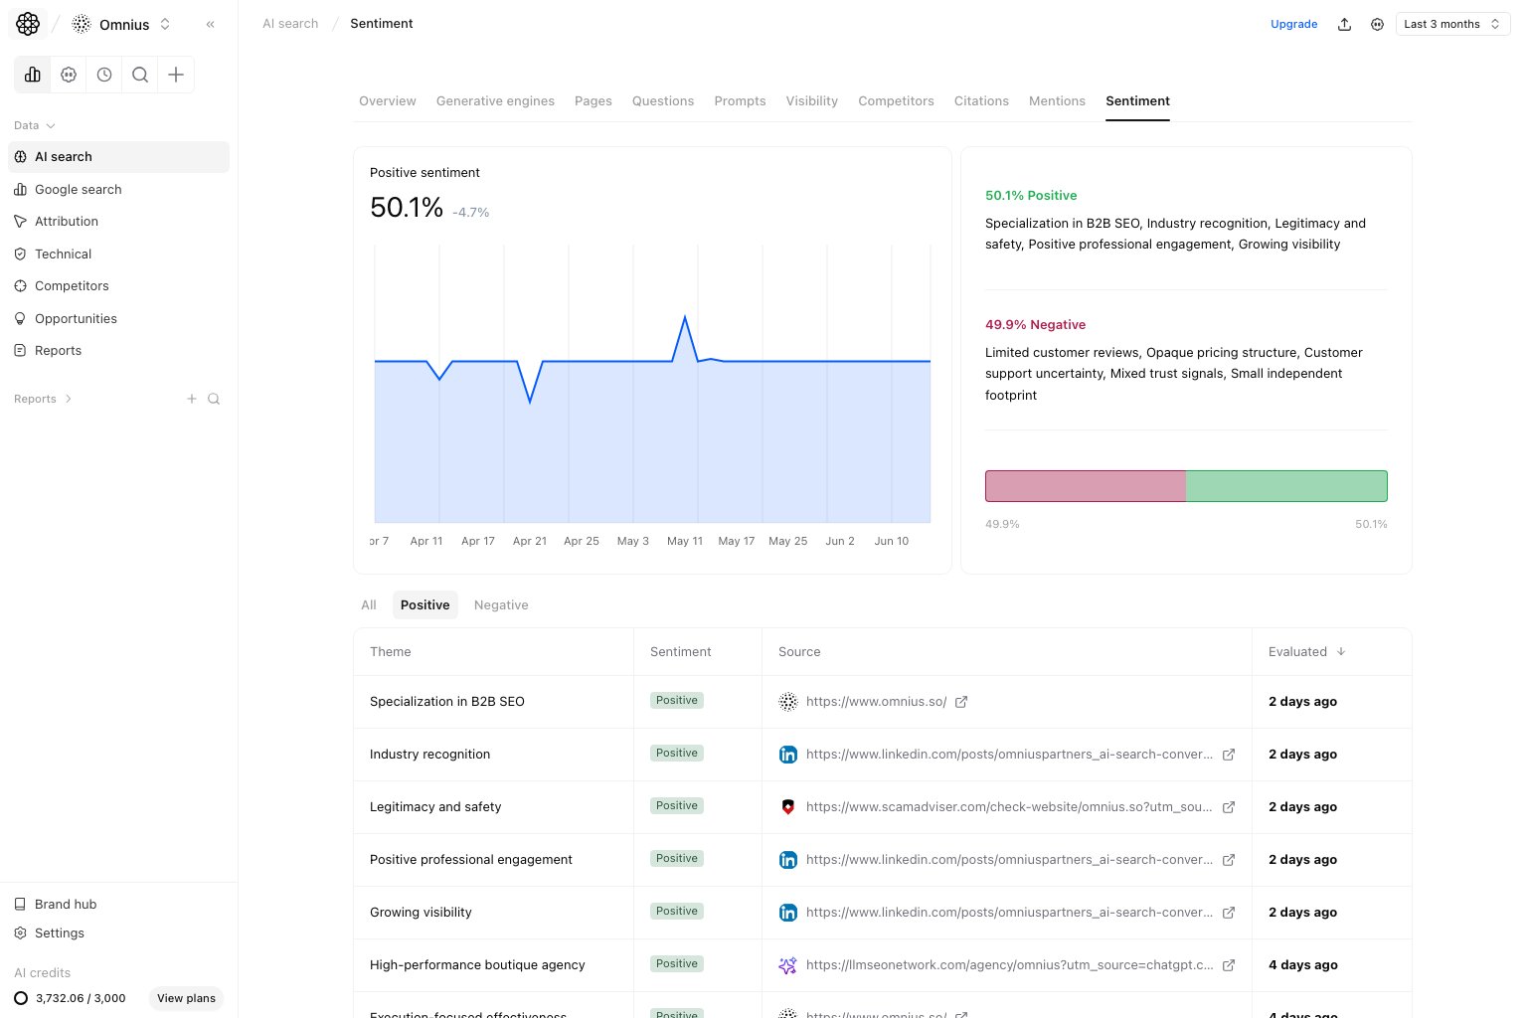
Task: Open external link icon in Growing visibility row
Action: pos(1229,913)
